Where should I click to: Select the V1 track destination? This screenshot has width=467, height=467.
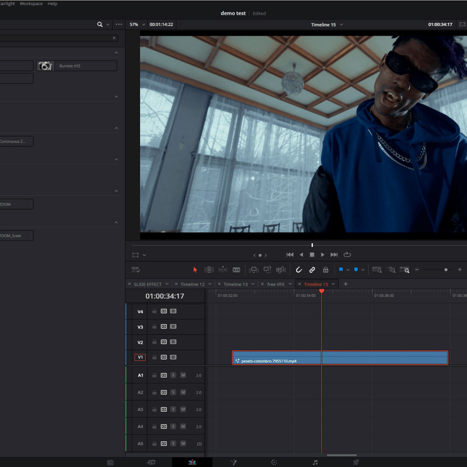140,357
